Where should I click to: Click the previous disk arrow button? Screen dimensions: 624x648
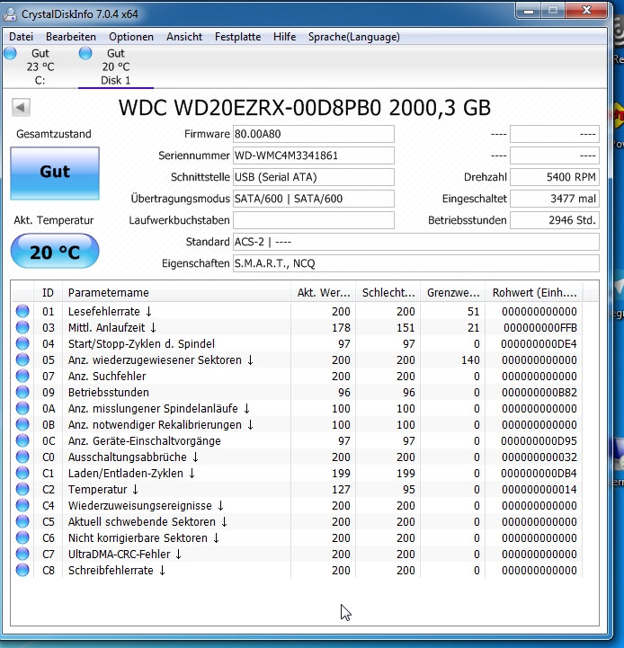21,108
